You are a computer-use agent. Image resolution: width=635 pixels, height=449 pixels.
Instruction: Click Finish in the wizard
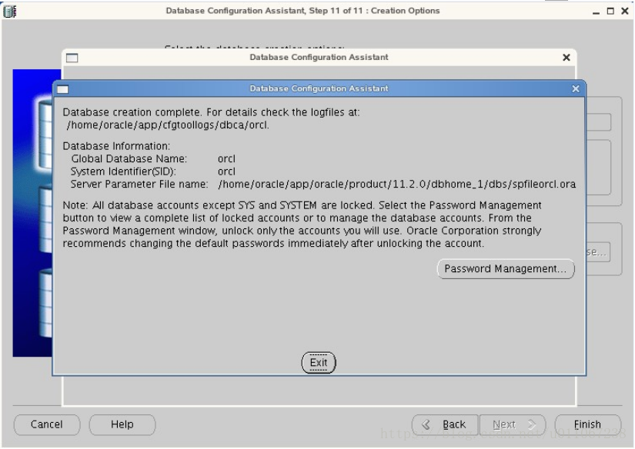[x=587, y=424]
